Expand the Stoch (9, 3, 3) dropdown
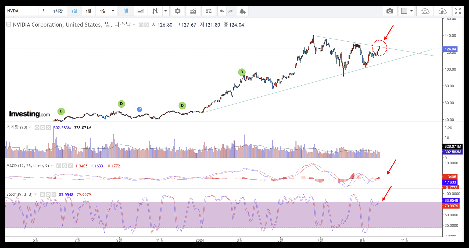469x248 pixels. tap(35, 194)
